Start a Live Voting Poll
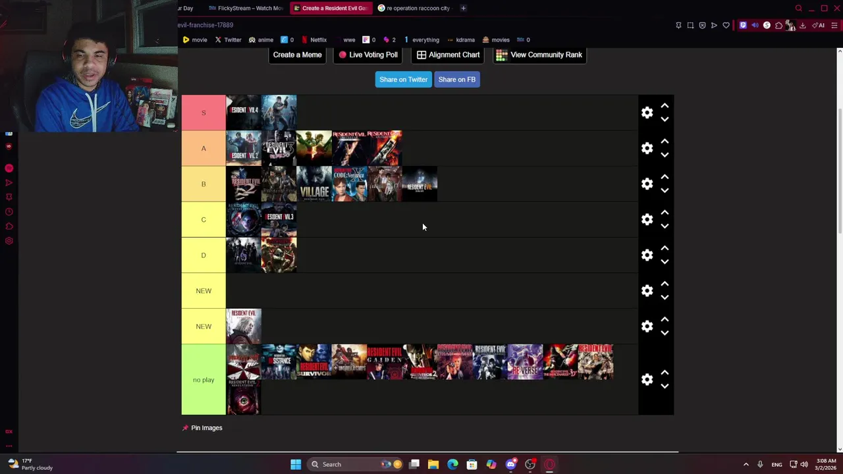The image size is (843, 474). (x=367, y=55)
